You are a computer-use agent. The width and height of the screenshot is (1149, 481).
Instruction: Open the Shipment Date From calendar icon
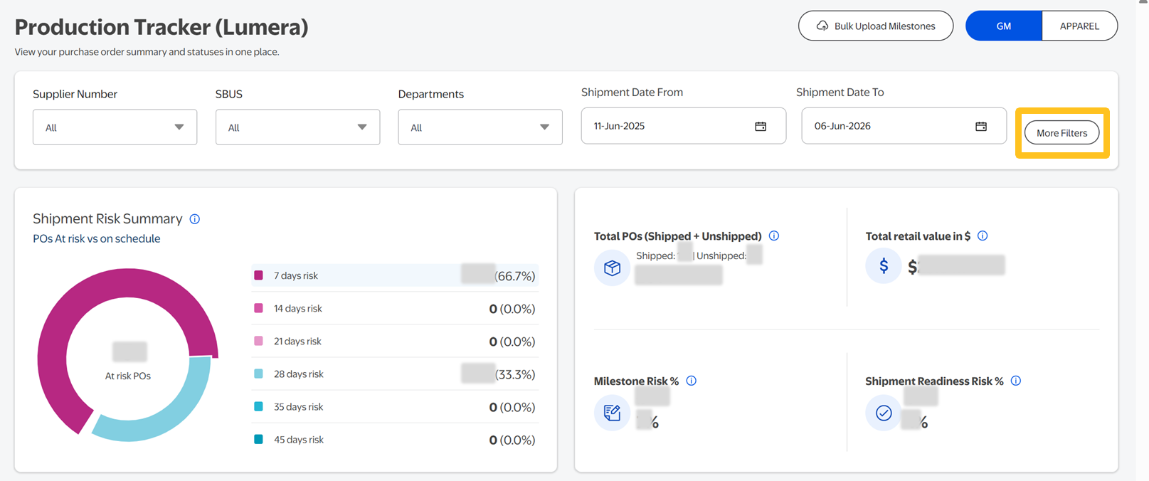tap(761, 126)
